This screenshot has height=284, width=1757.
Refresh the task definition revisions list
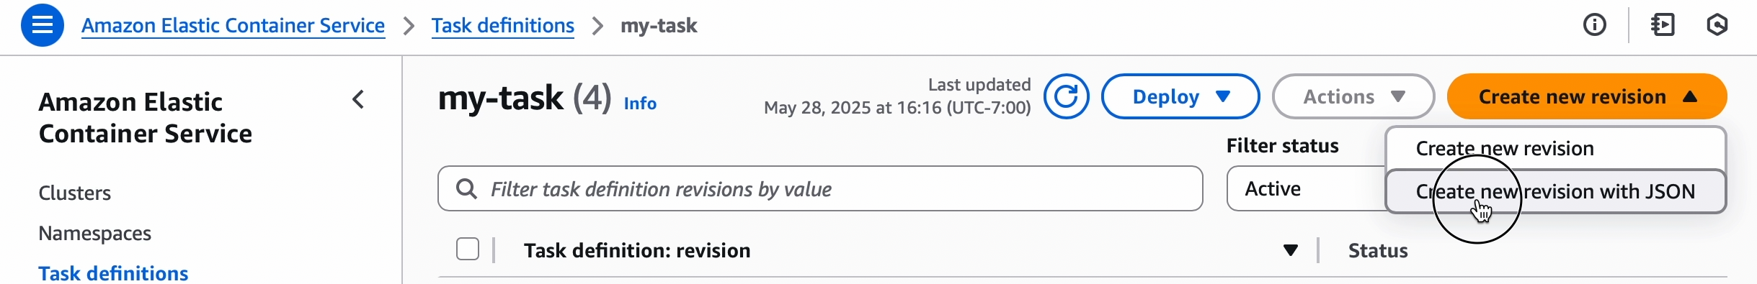1067,96
